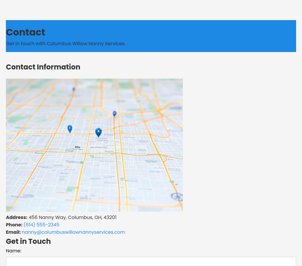Viewport: 302px width, 266px height.
Task: Click the "Name:" form label
Action: tap(14, 251)
